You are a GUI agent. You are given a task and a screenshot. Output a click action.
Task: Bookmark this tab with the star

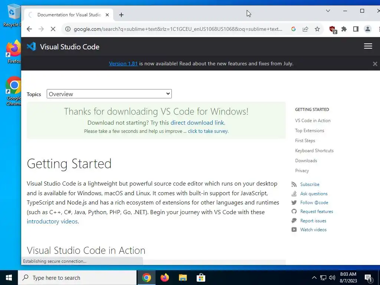(317, 29)
